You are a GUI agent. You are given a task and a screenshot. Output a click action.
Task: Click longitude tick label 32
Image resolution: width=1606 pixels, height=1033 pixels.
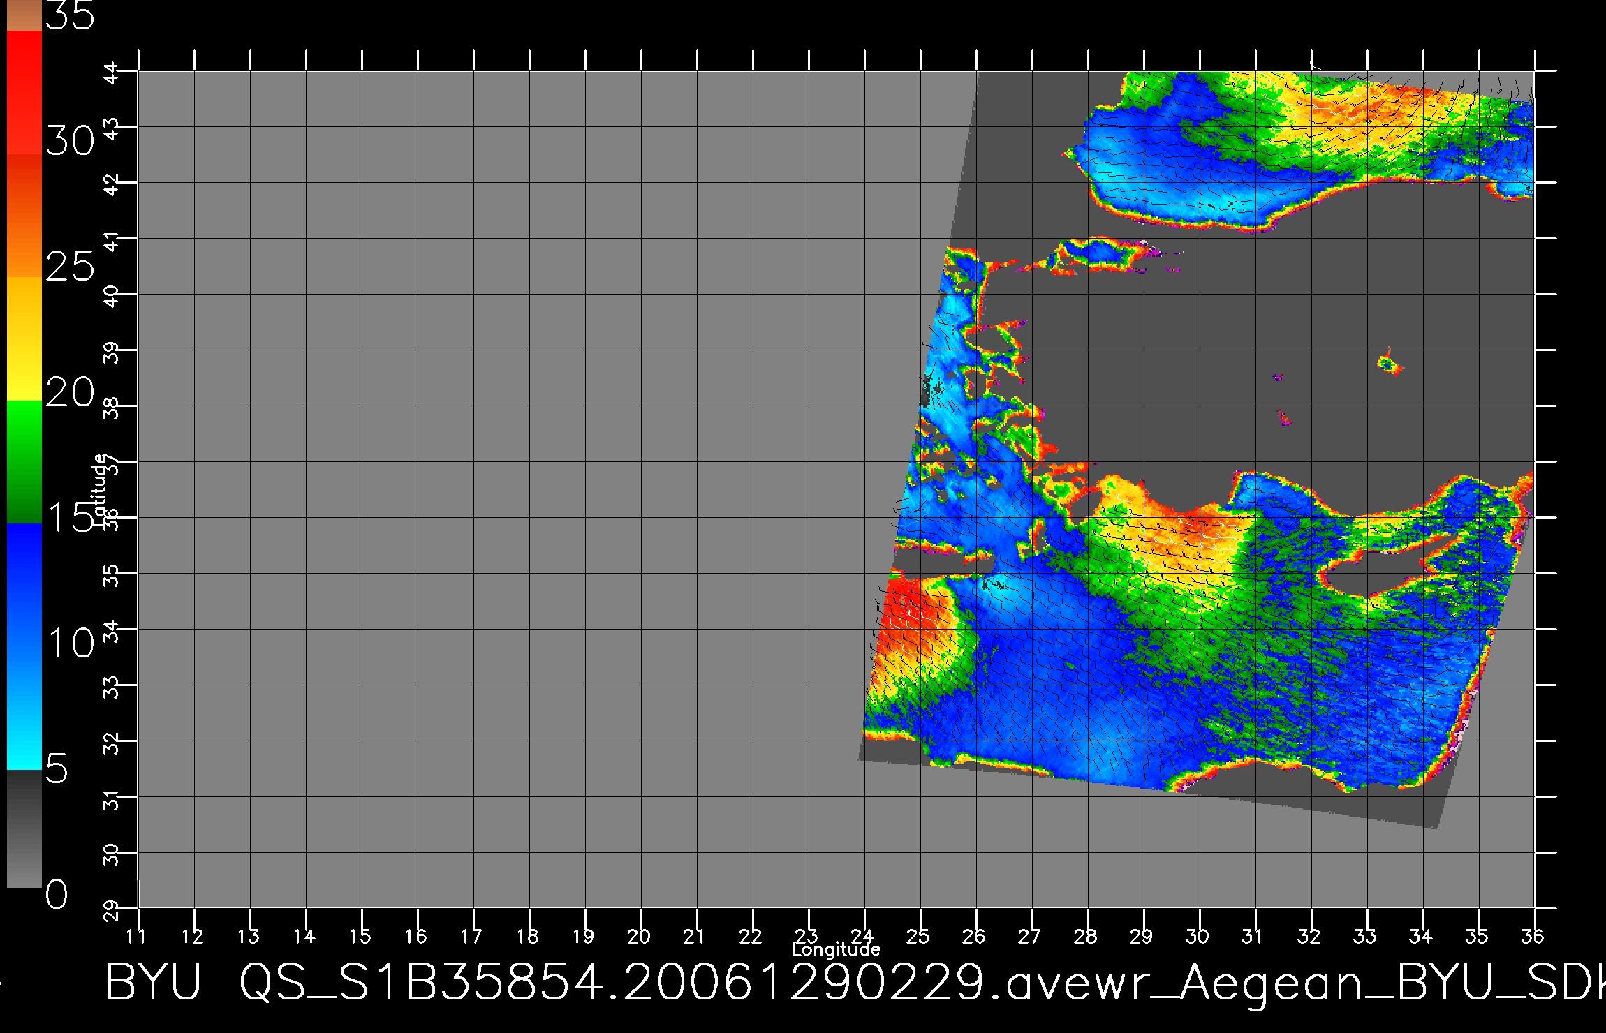1309,936
